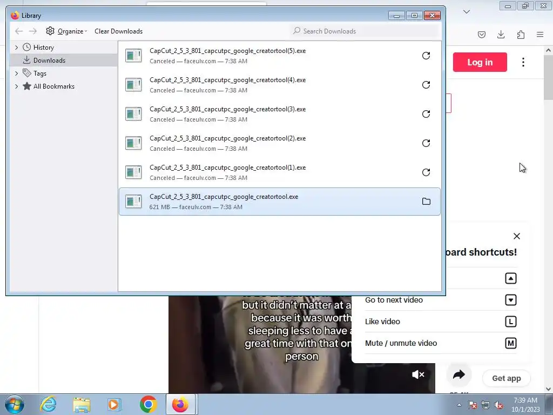Show hidden system tray icons
This screenshot has height=415, width=553.
pyautogui.click(x=459, y=405)
